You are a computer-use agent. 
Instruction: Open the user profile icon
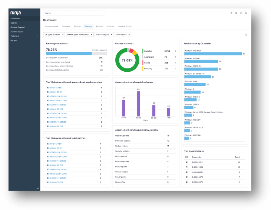pyautogui.click(x=246, y=13)
